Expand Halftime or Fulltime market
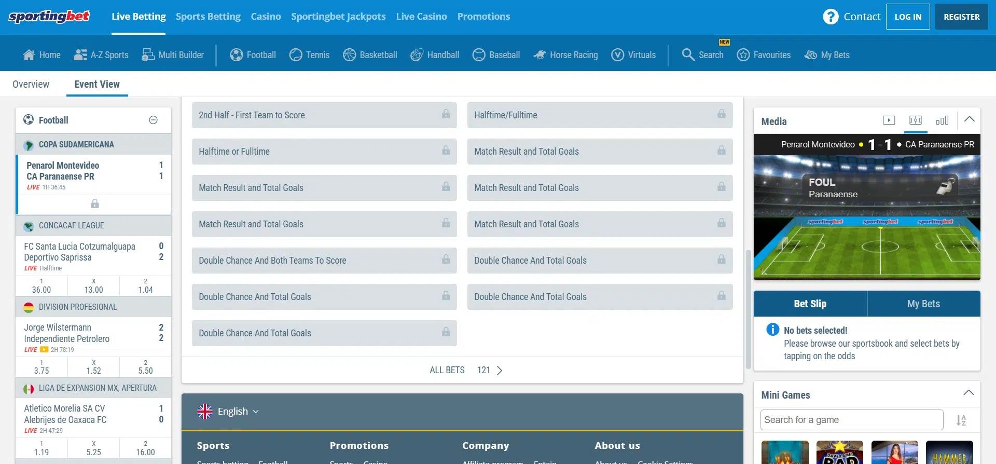This screenshot has width=996, height=464. point(324,152)
